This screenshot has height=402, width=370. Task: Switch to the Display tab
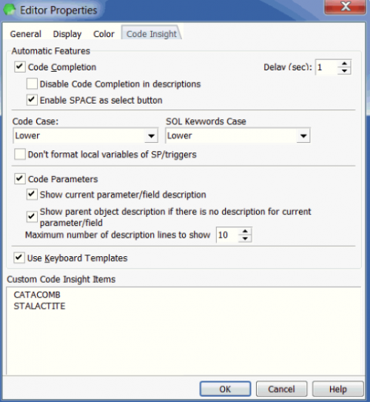point(67,34)
